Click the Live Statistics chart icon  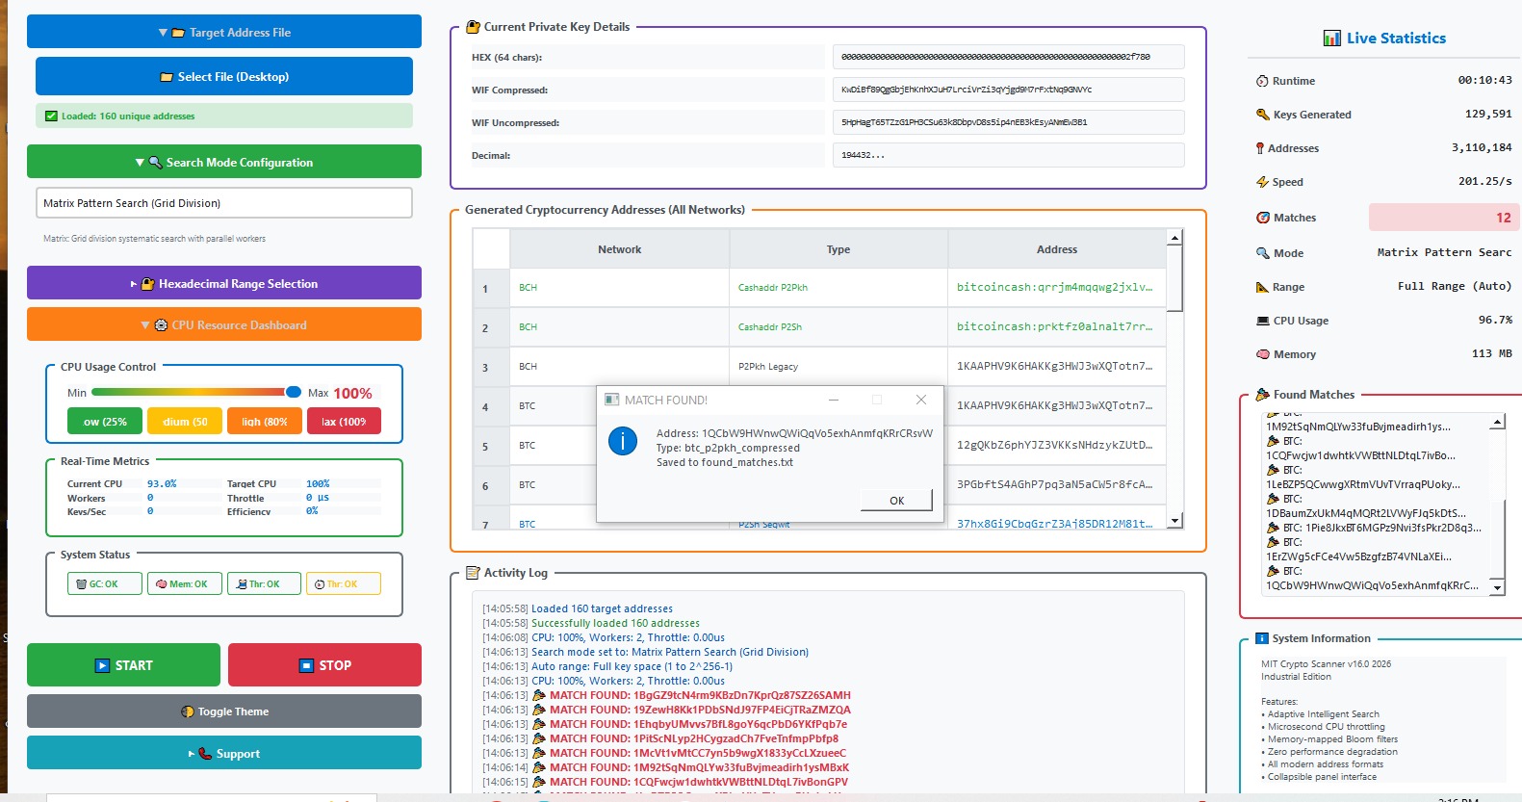pyautogui.click(x=1331, y=39)
